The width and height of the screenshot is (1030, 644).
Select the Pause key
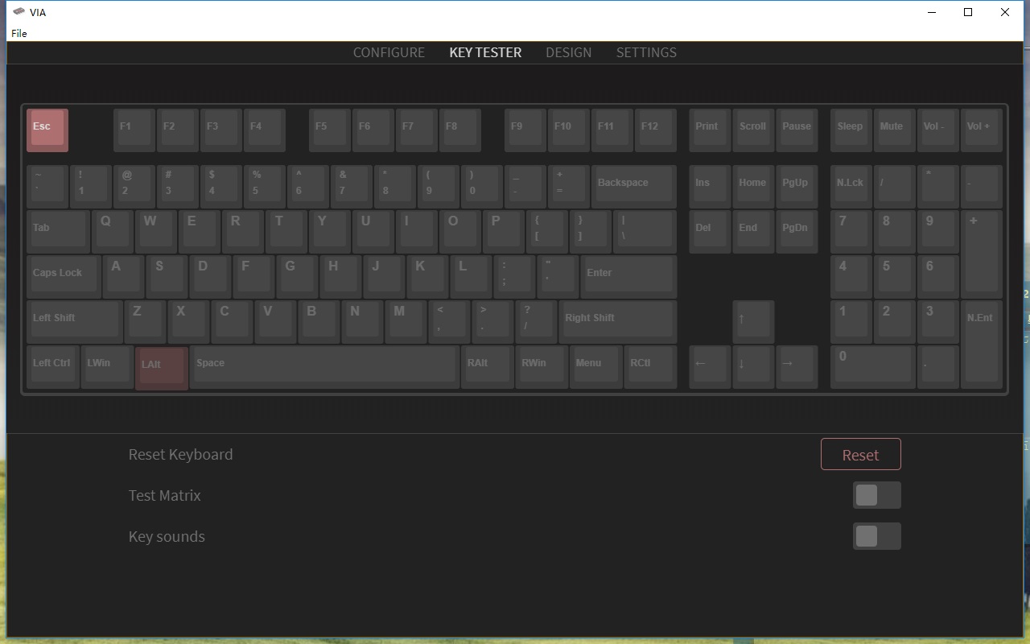pos(797,130)
